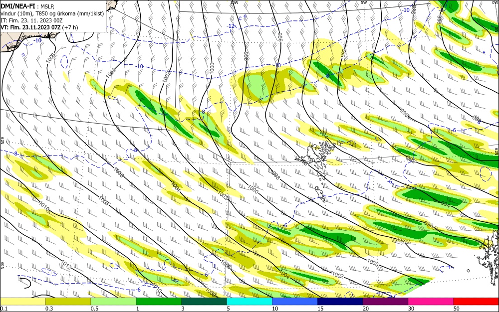Click the "-12" temperature contour label
The height and width of the screenshot is (312, 499).
(x=231, y=26)
